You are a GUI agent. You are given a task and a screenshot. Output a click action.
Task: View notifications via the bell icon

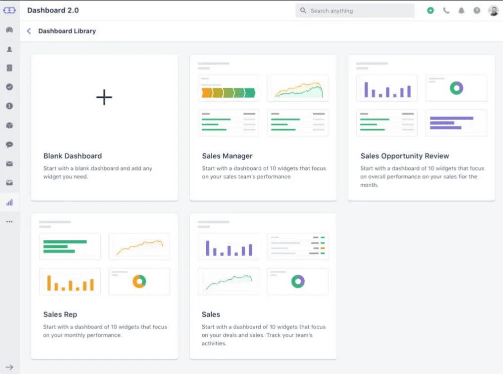coord(461,10)
